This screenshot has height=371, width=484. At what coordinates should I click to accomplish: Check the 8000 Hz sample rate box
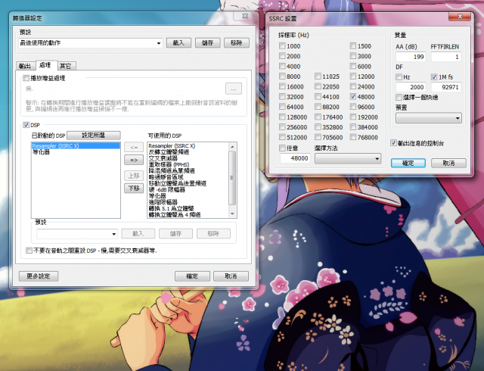pos(282,76)
